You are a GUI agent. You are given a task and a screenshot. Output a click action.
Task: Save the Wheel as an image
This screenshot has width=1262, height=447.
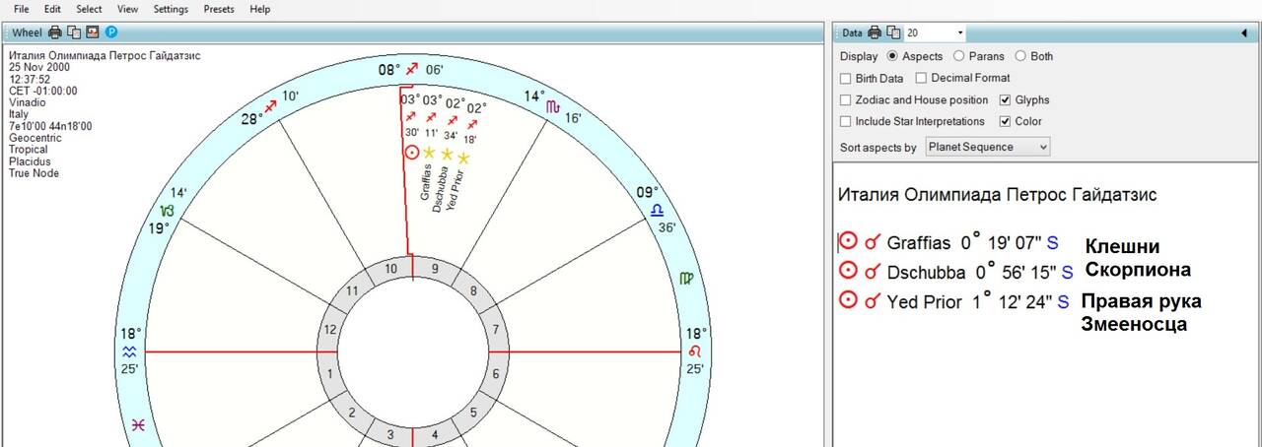click(92, 32)
